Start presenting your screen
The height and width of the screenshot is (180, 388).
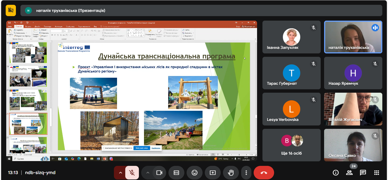213,173
